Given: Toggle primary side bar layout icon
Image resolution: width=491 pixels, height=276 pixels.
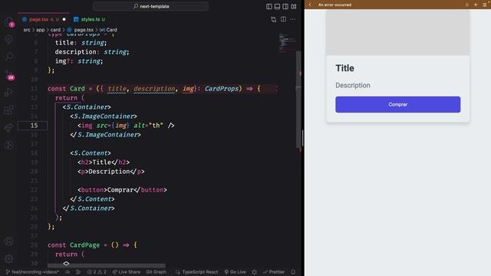Looking at the screenshot, I should (x=269, y=6).
